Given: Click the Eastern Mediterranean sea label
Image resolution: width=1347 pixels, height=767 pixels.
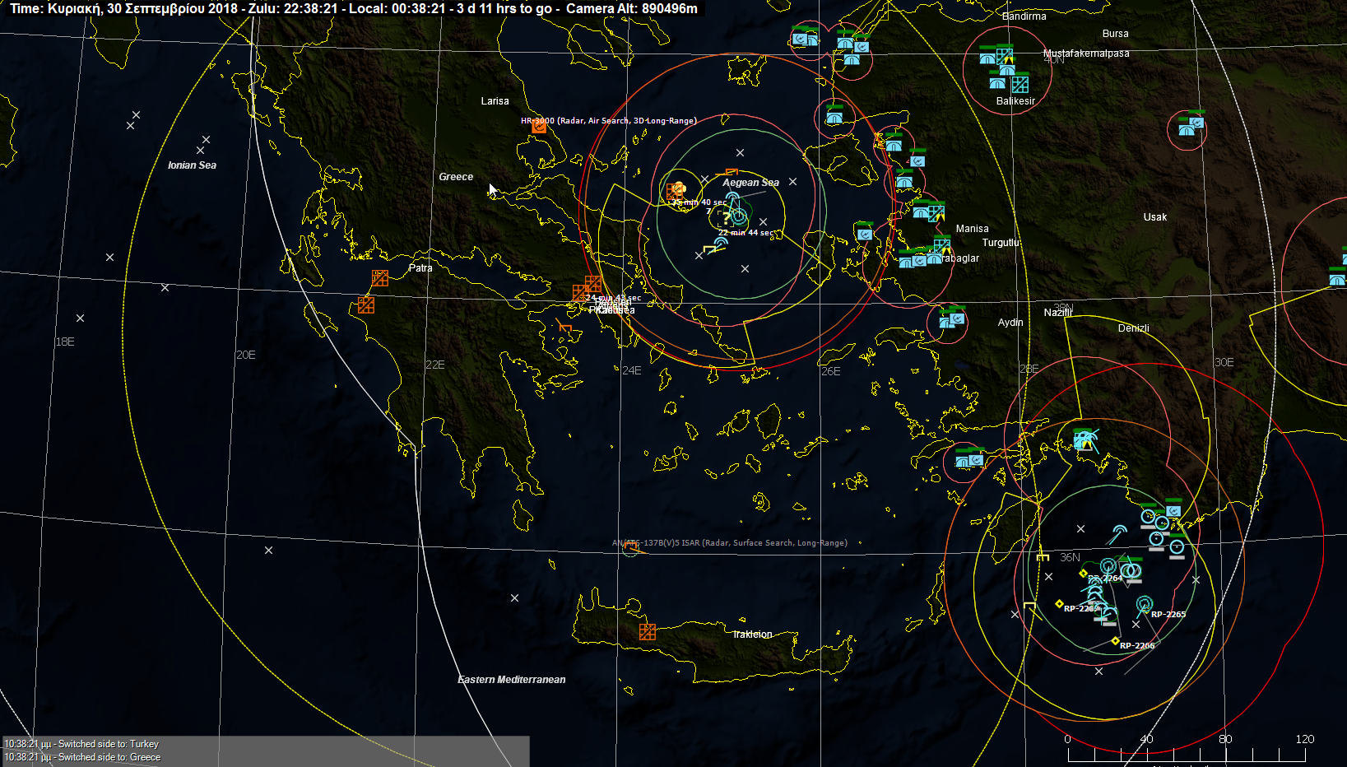Looking at the screenshot, I should pos(511,680).
